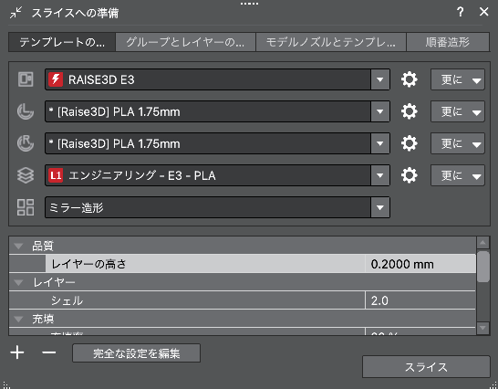Open gear settings for エンジニアリング template

tap(409, 175)
